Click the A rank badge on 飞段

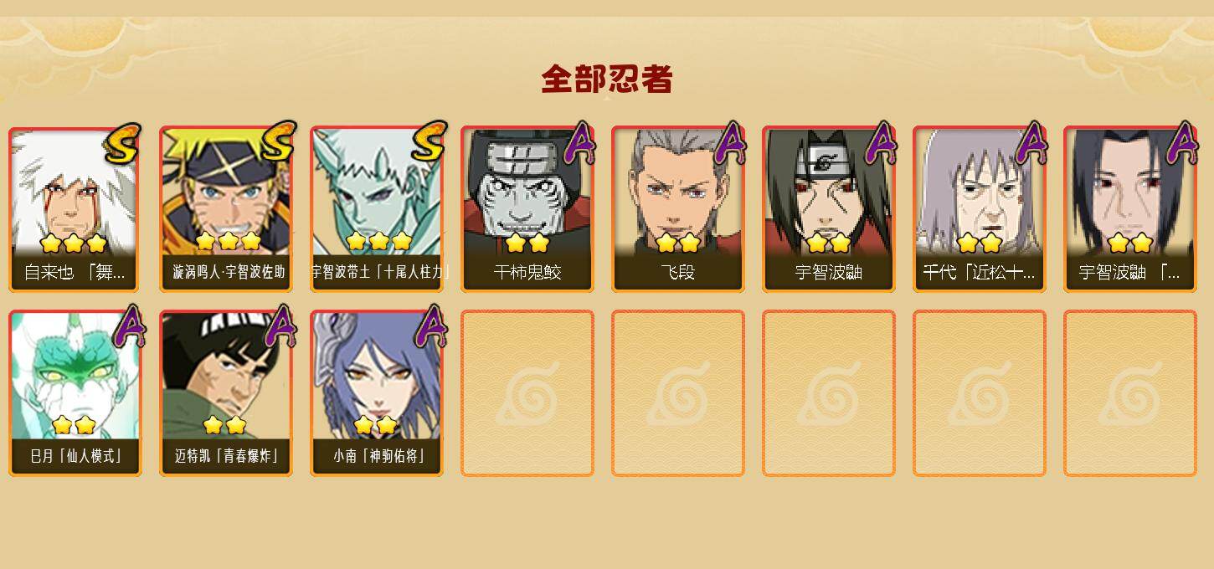coord(730,142)
